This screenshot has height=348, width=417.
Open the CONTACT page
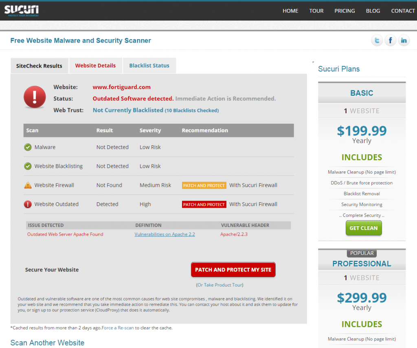[403, 11]
